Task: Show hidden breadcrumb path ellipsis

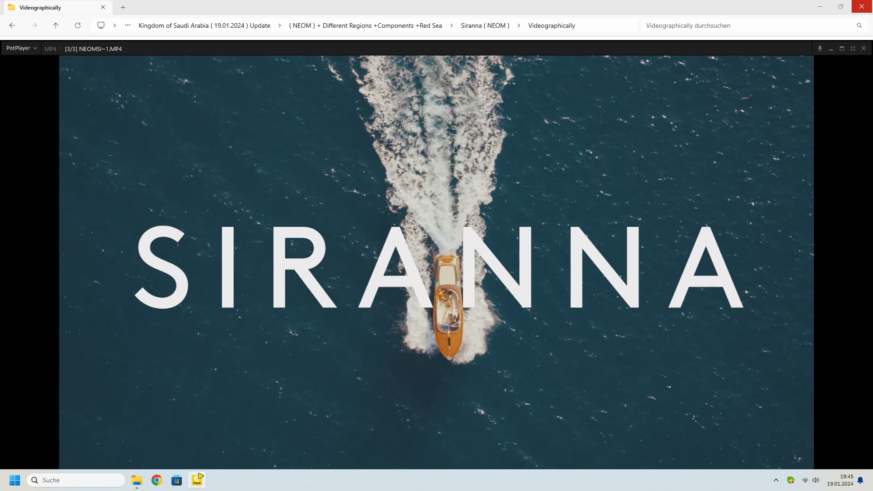Action: coord(128,25)
